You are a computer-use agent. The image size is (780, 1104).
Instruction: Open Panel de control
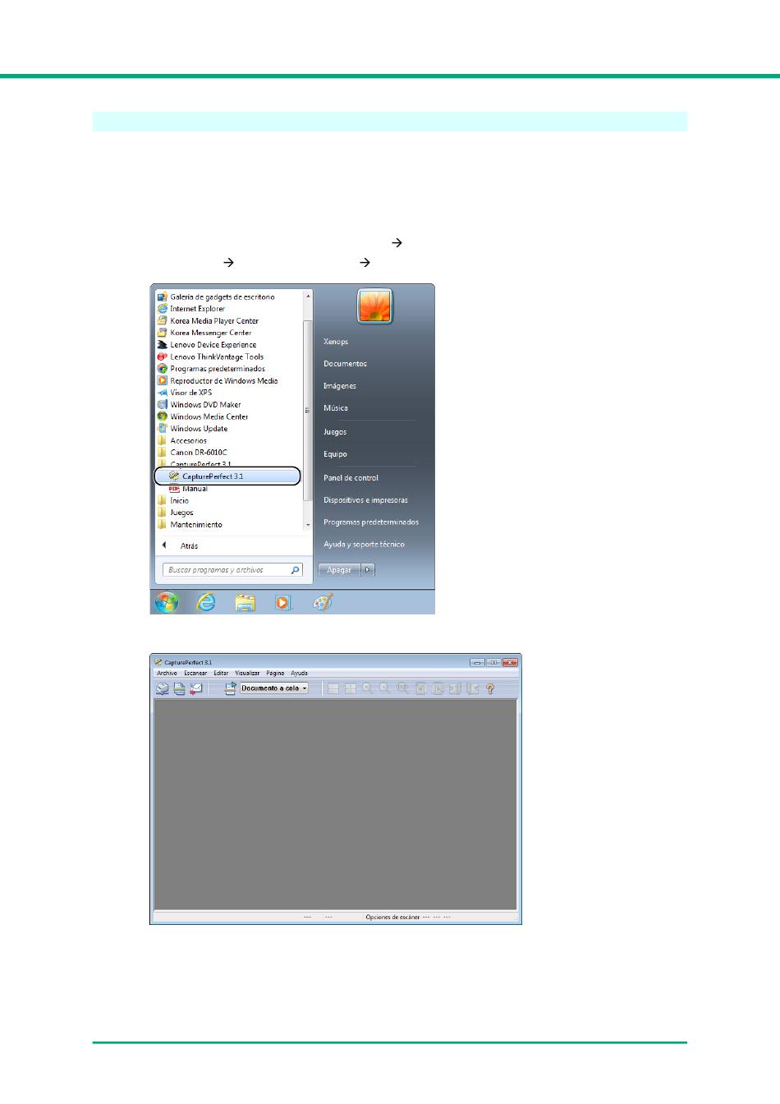click(x=351, y=478)
